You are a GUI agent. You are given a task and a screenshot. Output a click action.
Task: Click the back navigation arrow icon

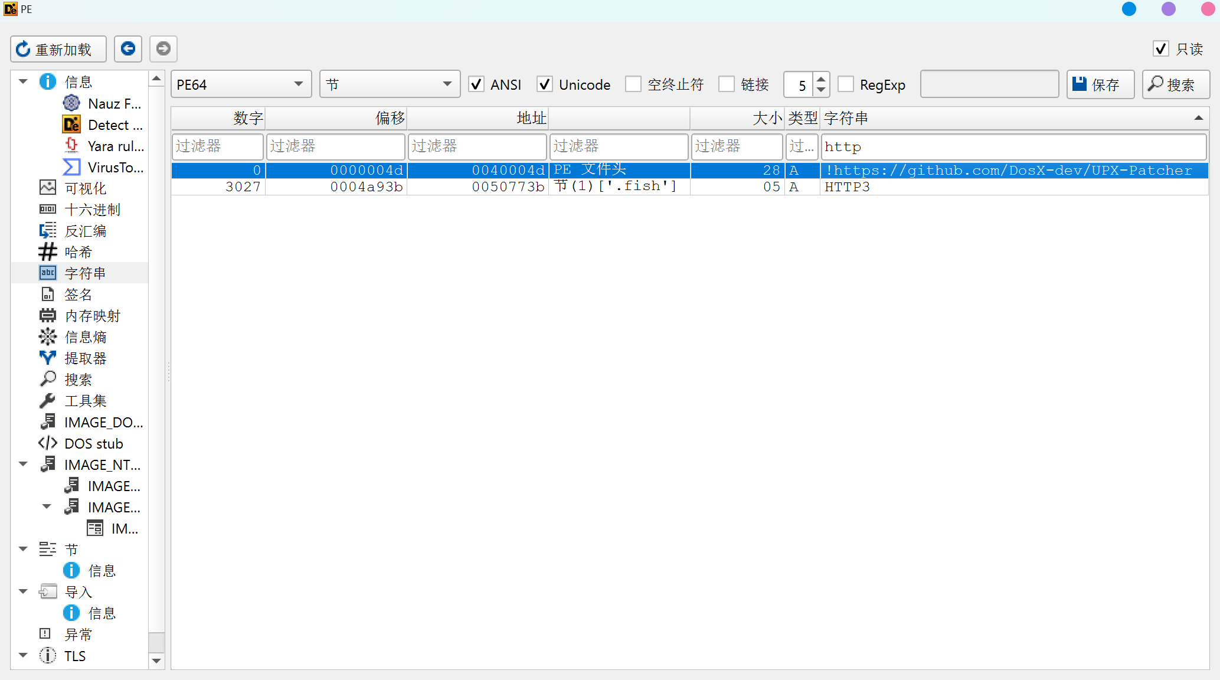[x=127, y=48]
